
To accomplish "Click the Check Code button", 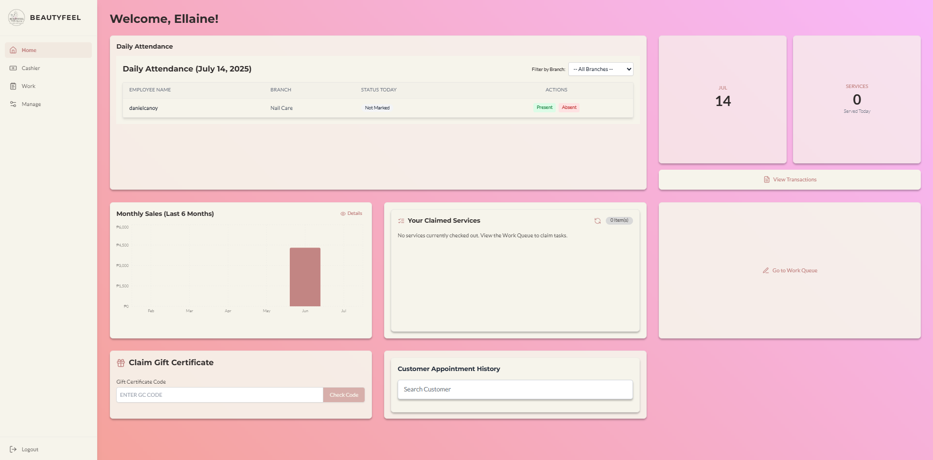I will 344,395.
